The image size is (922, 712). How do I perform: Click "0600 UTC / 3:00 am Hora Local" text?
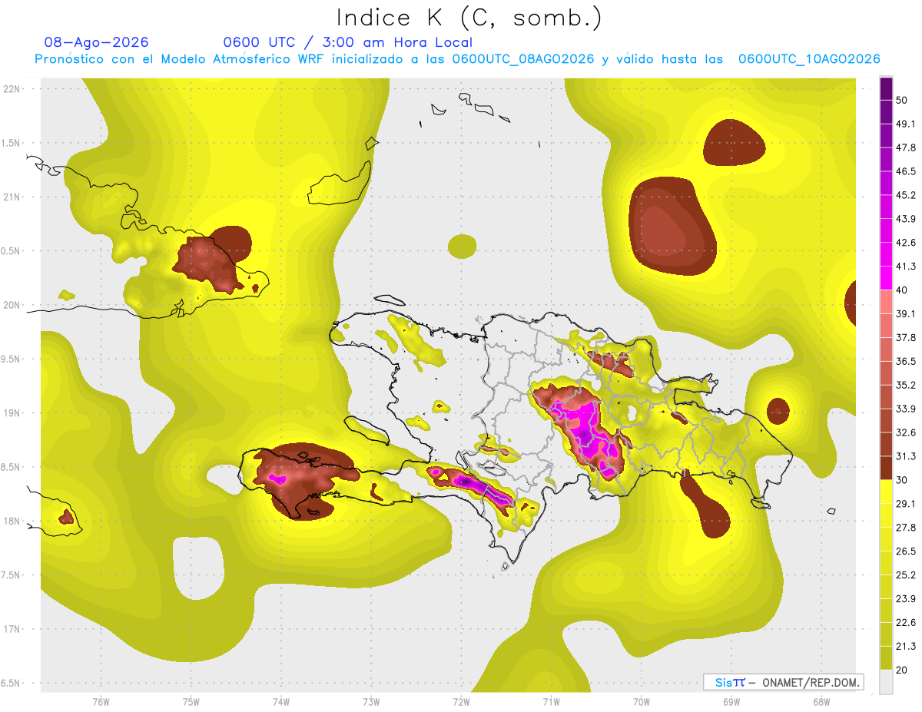click(x=347, y=42)
